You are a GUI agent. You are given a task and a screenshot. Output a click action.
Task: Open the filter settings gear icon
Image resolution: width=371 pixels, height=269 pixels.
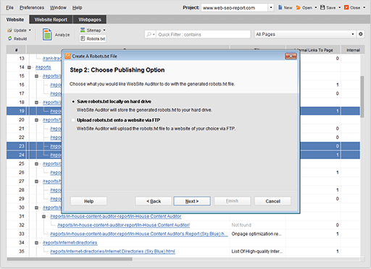pyautogui.click(x=361, y=34)
